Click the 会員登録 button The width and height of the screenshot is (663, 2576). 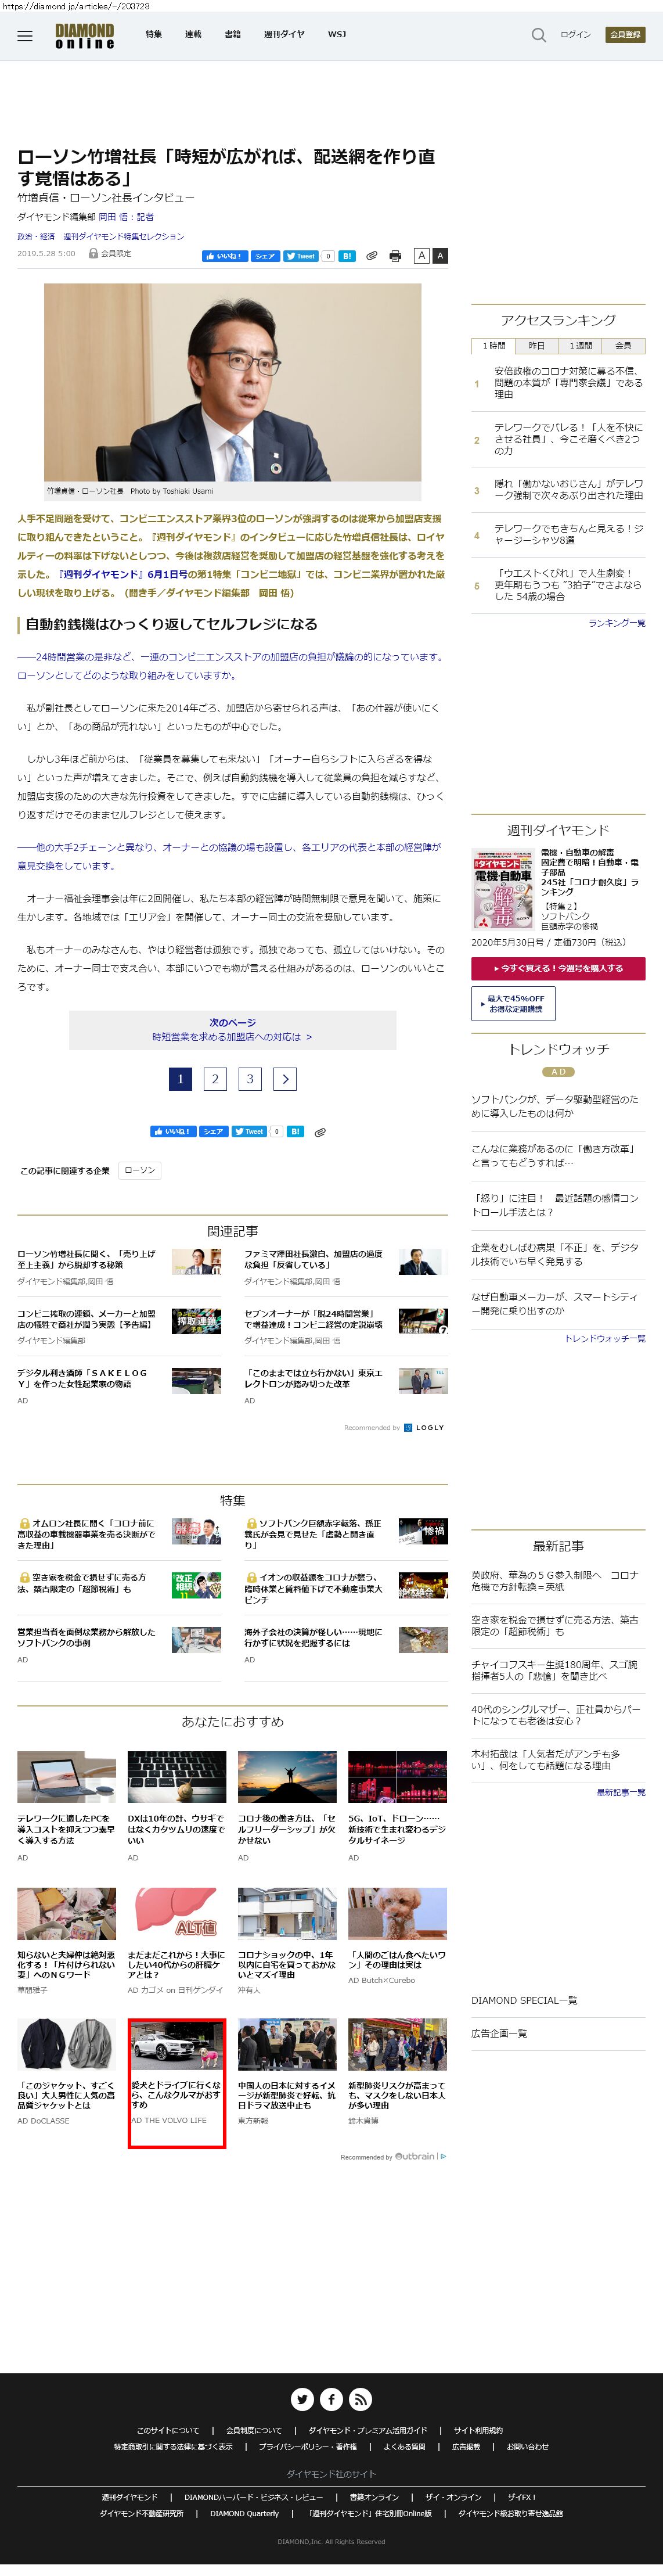[624, 35]
